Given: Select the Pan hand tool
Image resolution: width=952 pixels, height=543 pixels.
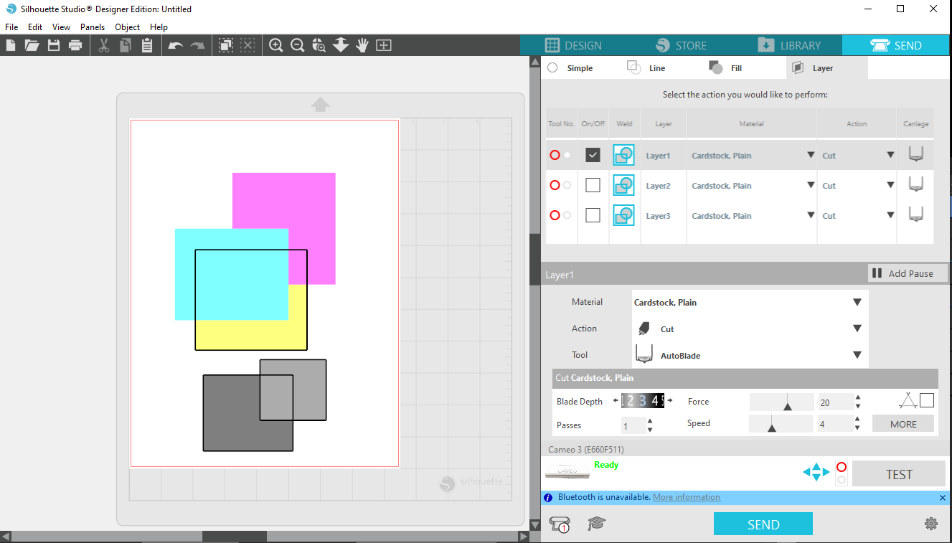Looking at the screenshot, I should [x=362, y=45].
